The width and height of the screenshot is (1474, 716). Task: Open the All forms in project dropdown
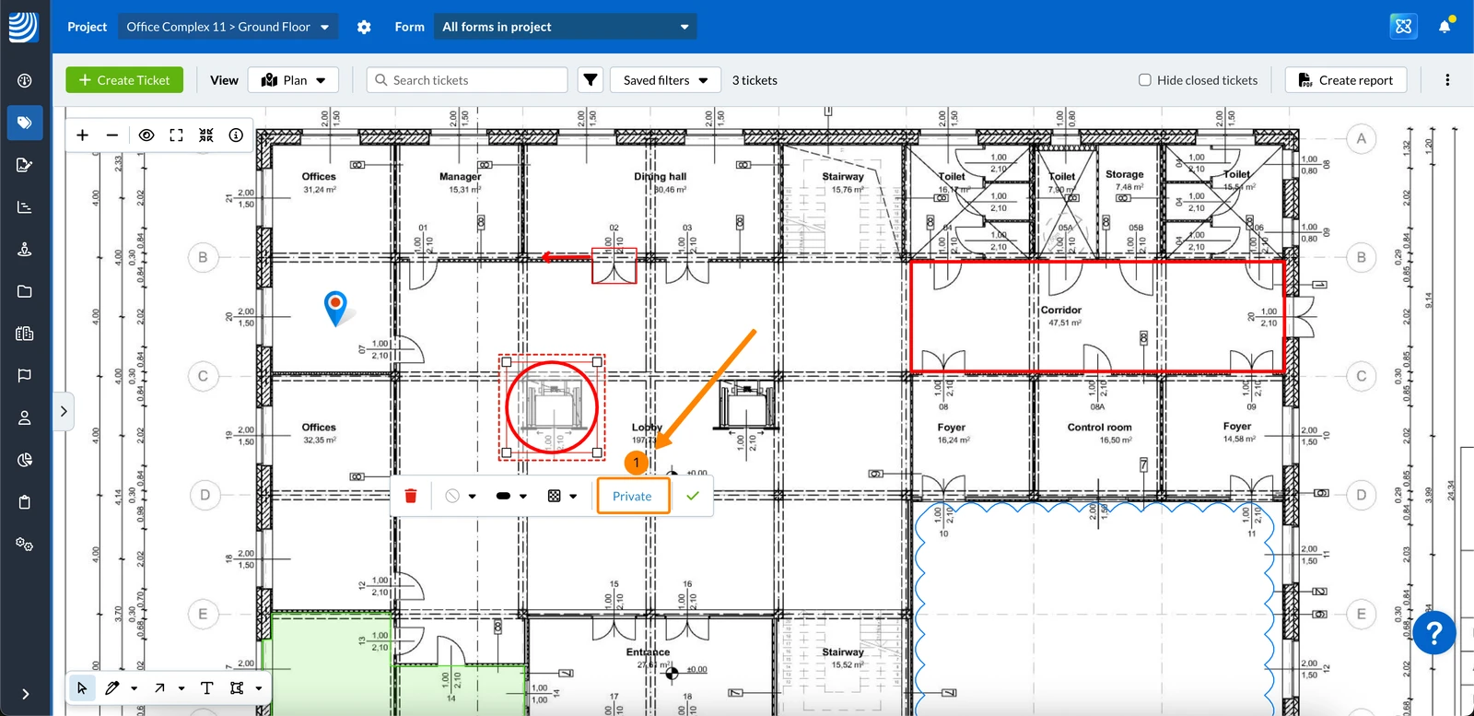click(x=565, y=27)
